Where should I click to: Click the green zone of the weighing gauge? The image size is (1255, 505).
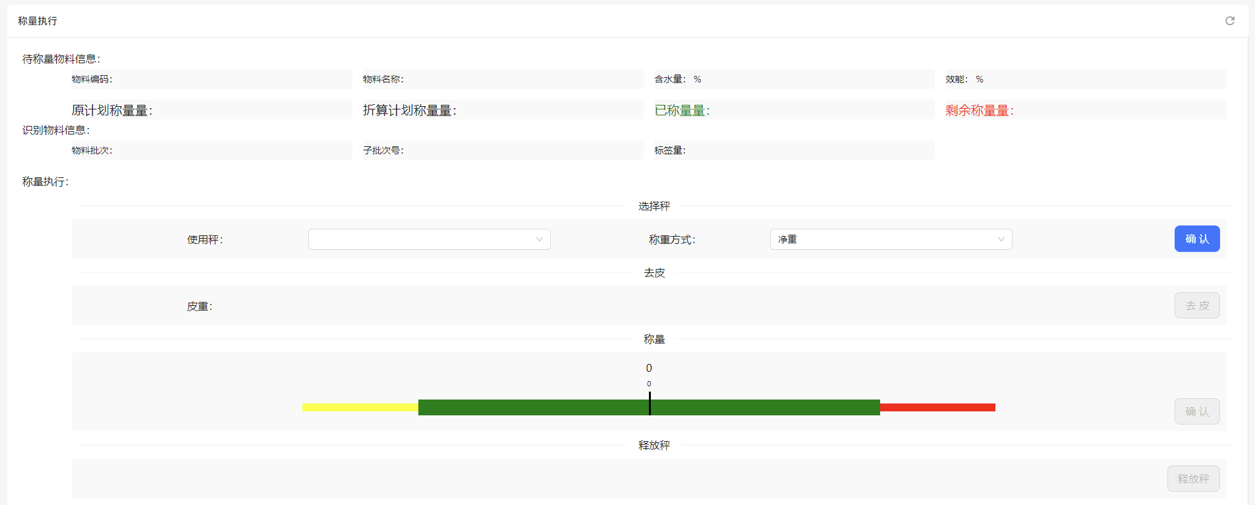click(534, 407)
